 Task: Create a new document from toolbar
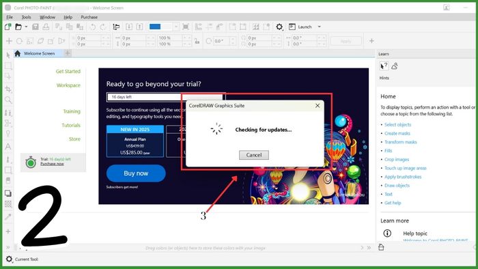[8, 27]
